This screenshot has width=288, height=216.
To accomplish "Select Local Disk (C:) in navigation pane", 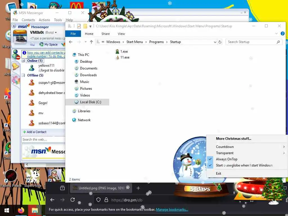I will coord(87,102).
